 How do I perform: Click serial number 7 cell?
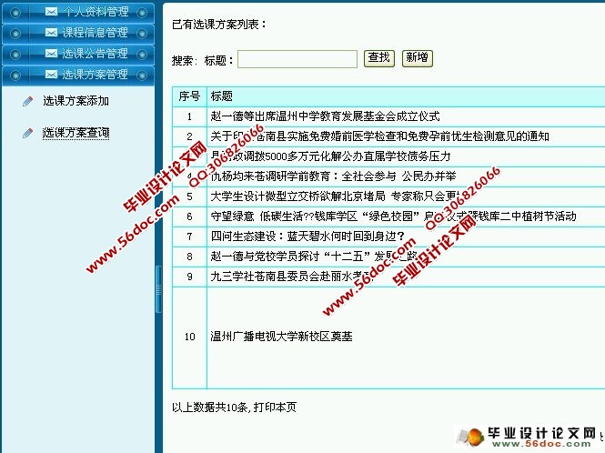(189, 237)
